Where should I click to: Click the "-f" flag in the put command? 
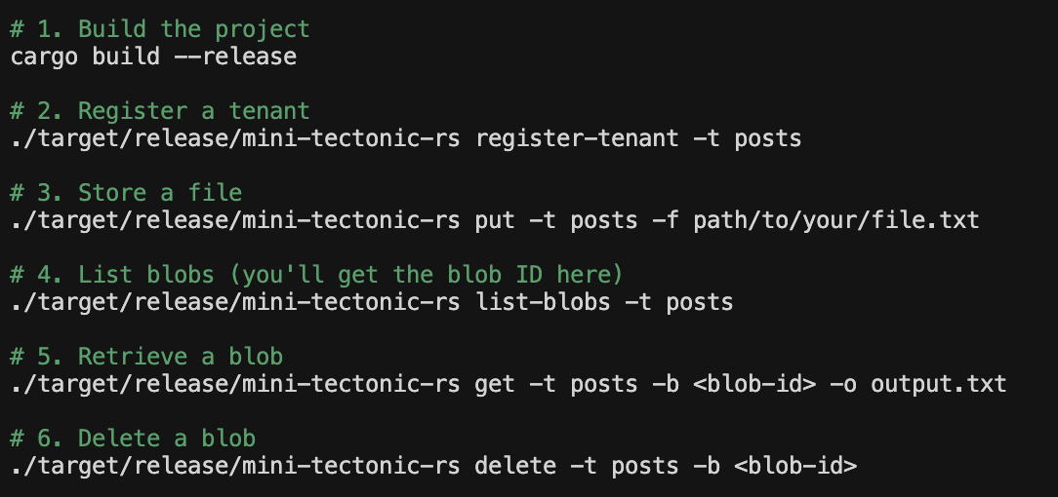point(666,220)
